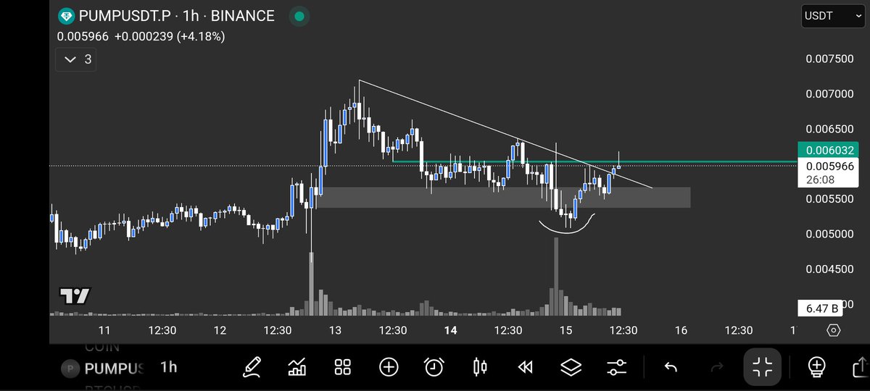Click the 0.004500 price axis value
Screen dimensions: 870x391
829,269
